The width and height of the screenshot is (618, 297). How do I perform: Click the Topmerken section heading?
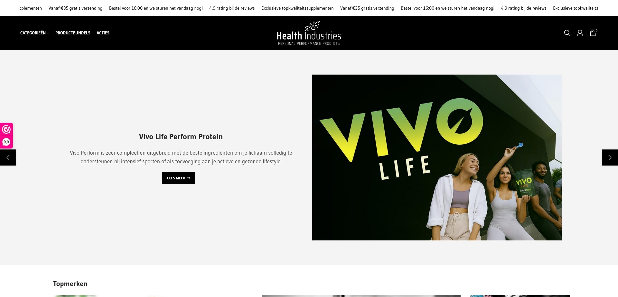click(70, 284)
